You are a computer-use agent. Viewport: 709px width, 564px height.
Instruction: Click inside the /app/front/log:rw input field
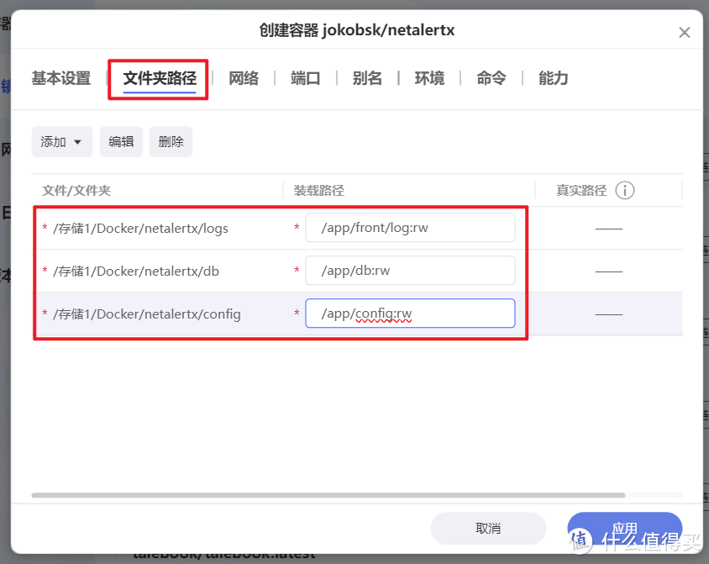click(410, 227)
